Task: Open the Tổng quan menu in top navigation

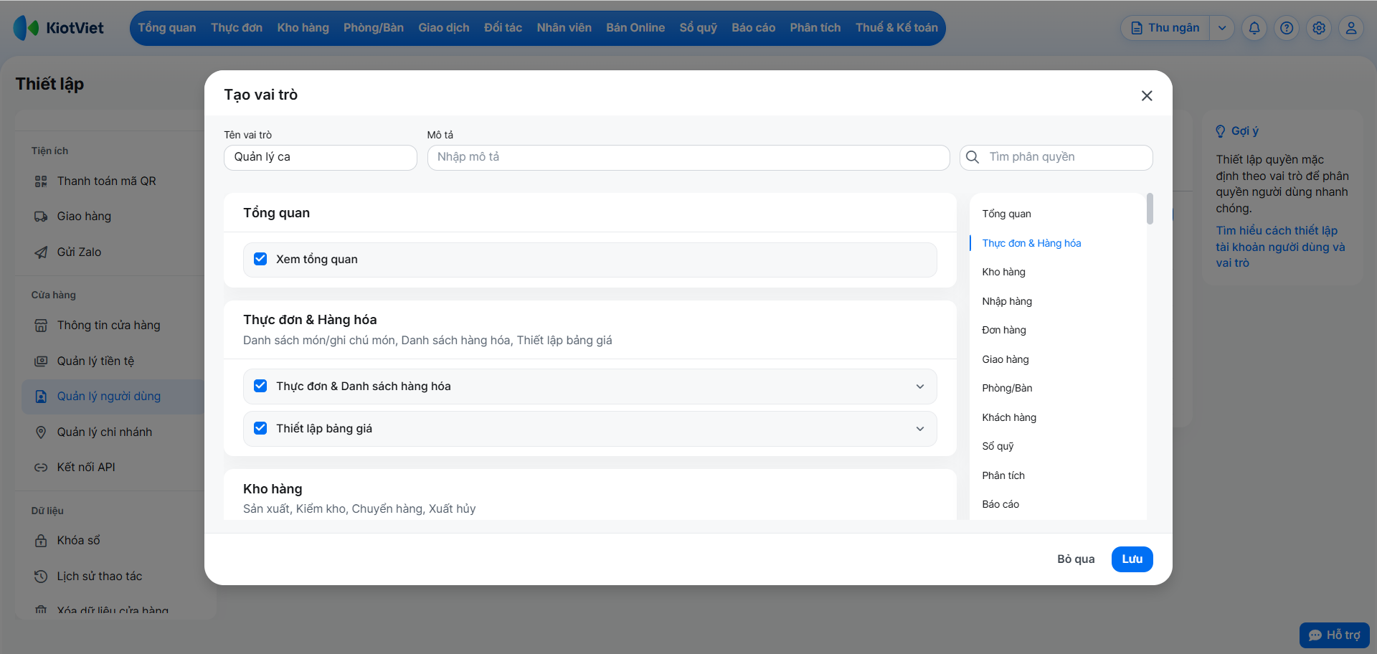Action: point(167,28)
